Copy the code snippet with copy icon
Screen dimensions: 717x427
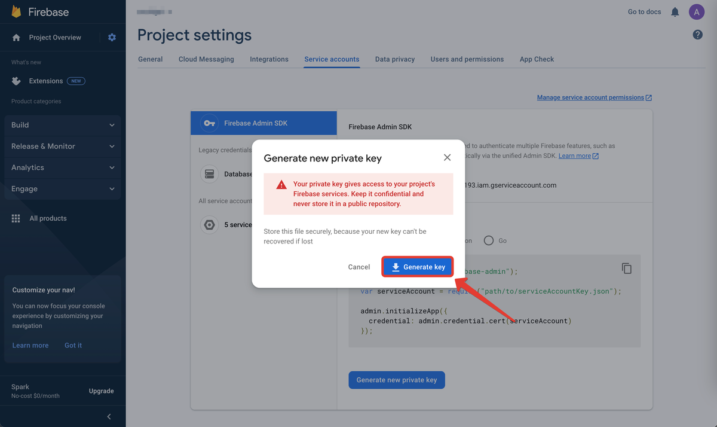point(626,269)
